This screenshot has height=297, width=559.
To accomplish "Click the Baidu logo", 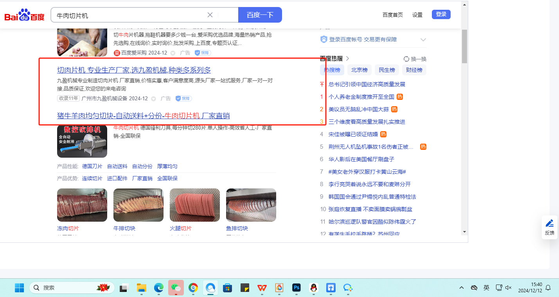I will (x=24, y=15).
